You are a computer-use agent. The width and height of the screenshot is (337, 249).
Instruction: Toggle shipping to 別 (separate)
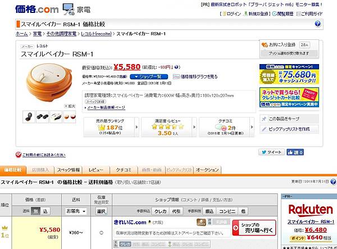pyautogui.click(x=35, y=211)
